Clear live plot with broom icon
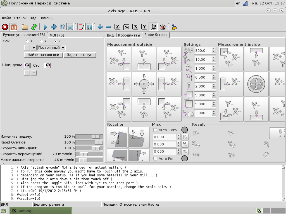This screenshot has width=286, height=214. [175, 27]
